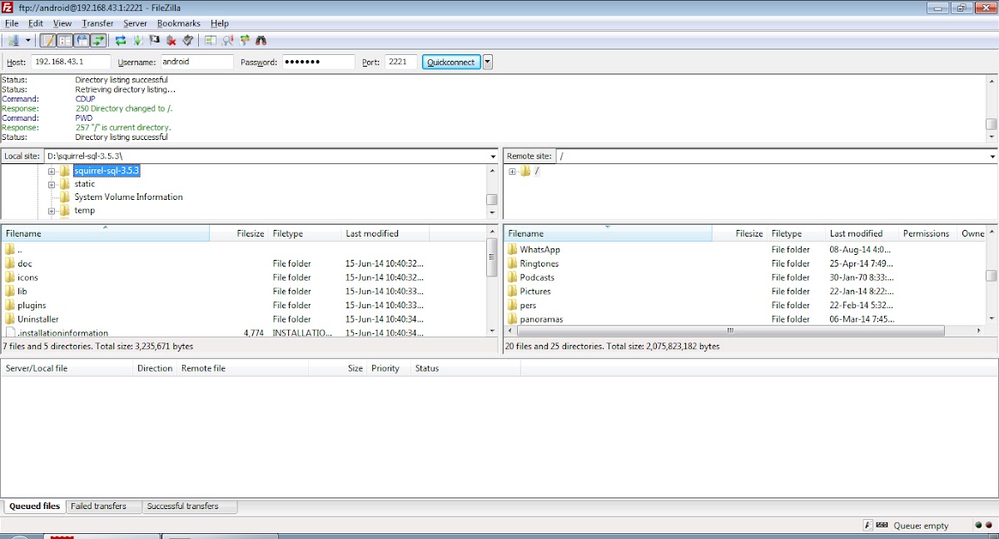Click the Host input field

pyautogui.click(x=70, y=62)
